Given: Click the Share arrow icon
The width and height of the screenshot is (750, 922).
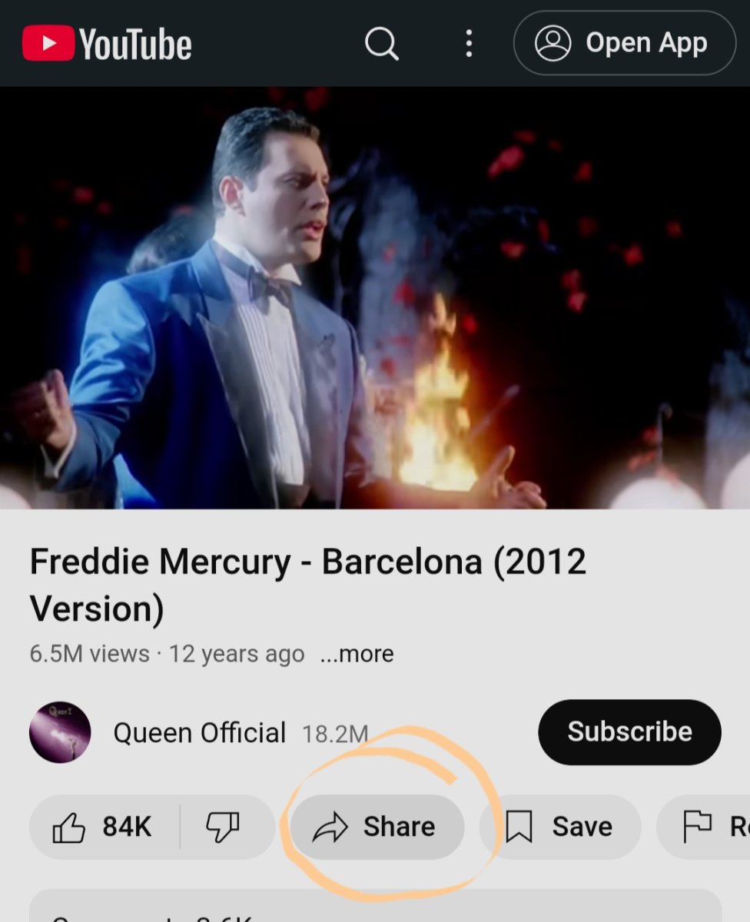Looking at the screenshot, I should pyautogui.click(x=330, y=827).
